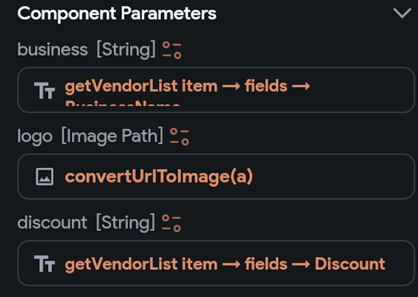418x297 pixels.
Task: Collapse the Component Parameters section chevron
Action: [x=402, y=13]
